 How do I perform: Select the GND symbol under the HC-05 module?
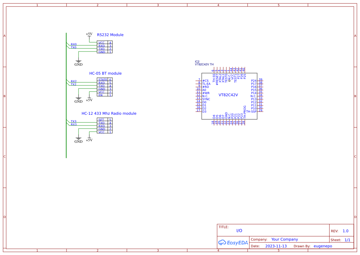tap(79, 98)
